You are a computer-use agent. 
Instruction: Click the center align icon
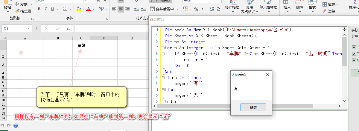(121, 9)
